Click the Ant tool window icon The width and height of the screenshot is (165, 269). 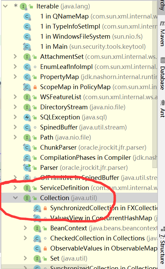[162, 103]
